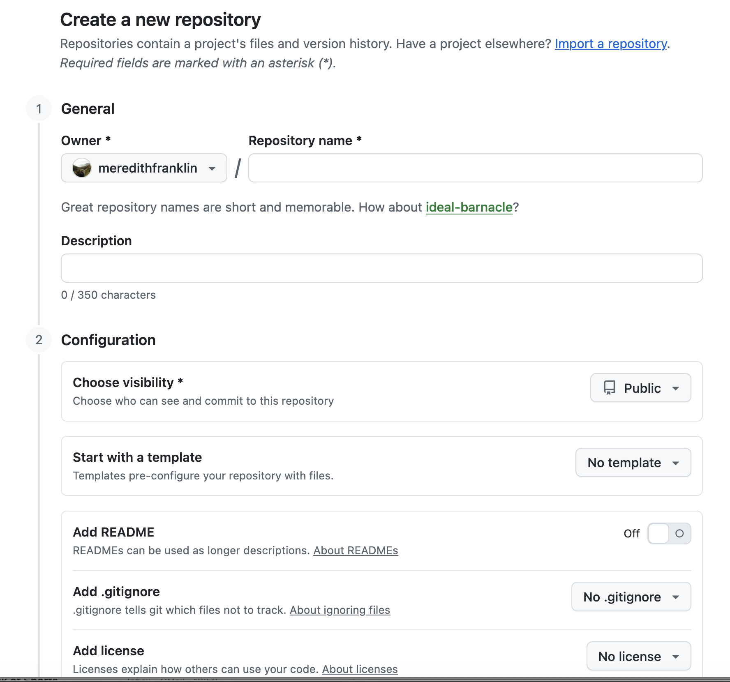730x682 pixels.
Task: Click step 1 General circle marker
Action: [x=39, y=109]
